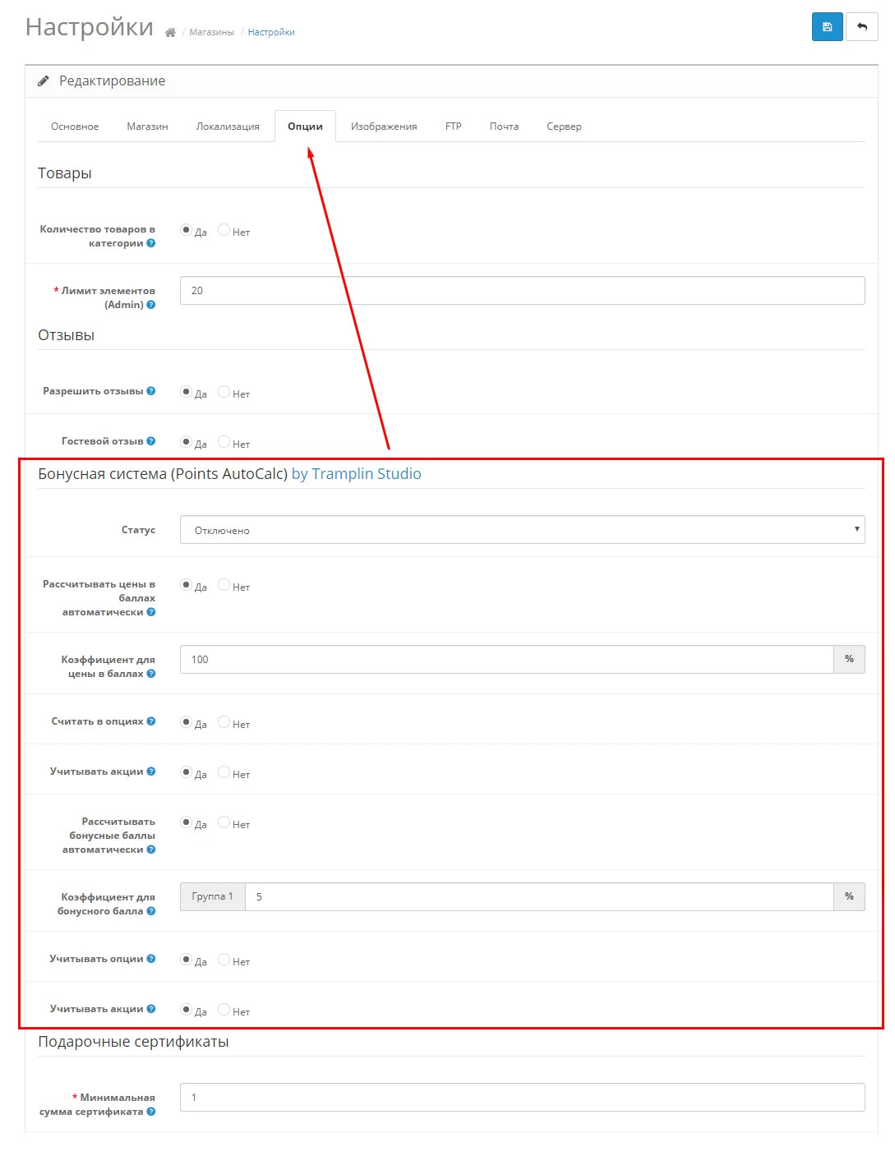Select Нет for Рассчитывать цены в баллах автоматически
The image size is (895, 1156).
pyautogui.click(x=224, y=585)
